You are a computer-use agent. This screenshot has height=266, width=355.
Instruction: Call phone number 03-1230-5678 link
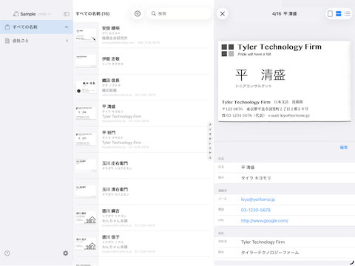[x=256, y=210]
